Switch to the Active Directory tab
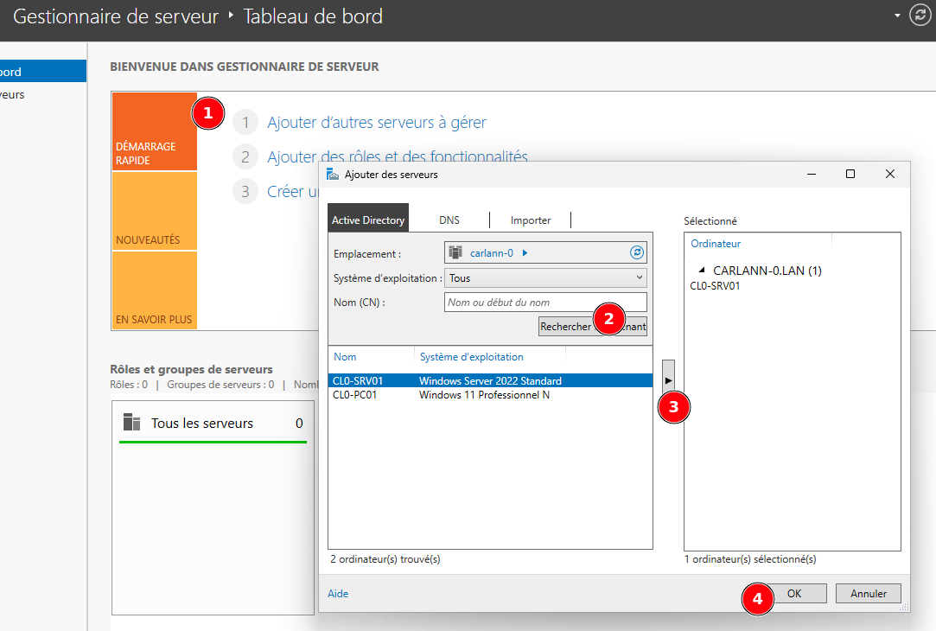936x631 pixels. 368,220
